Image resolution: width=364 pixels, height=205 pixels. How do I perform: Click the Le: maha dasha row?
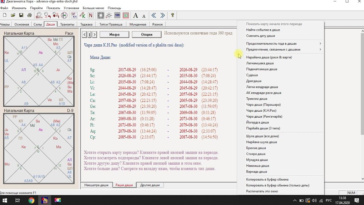(x=154, y=94)
